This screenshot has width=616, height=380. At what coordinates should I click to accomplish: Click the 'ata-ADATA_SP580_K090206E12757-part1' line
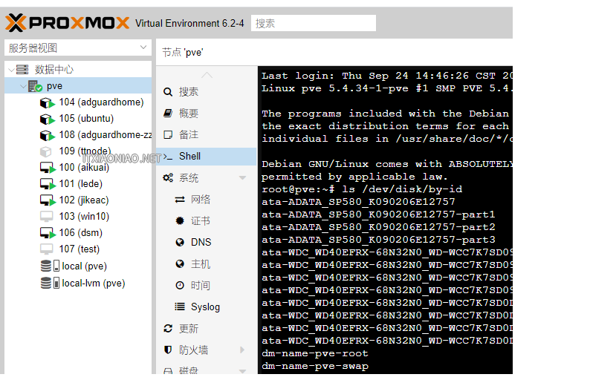378,214
